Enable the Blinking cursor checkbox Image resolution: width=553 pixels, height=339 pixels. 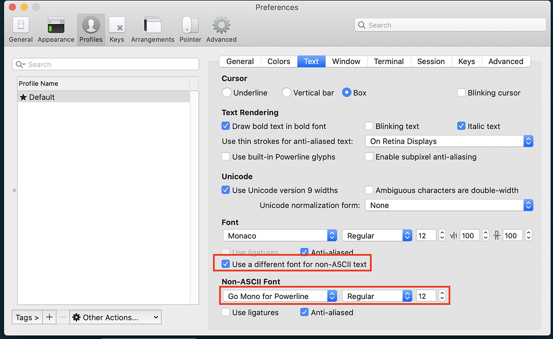point(461,93)
